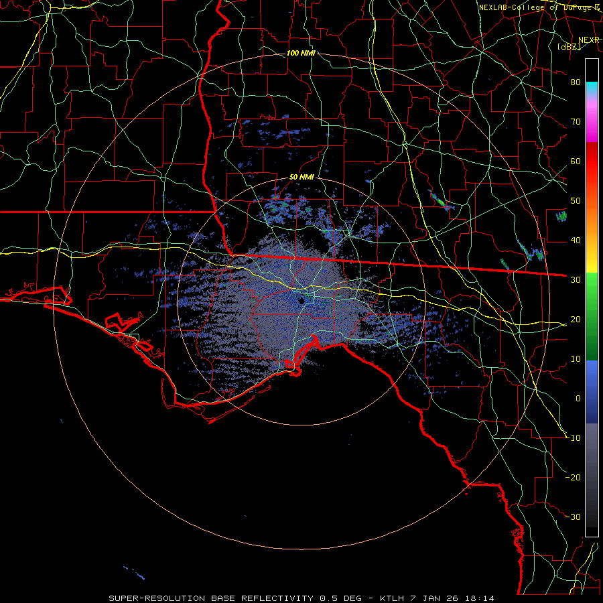Image resolution: width=603 pixels, height=603 pixels.
Task: Click the -30 value on the dBZ scale
Action: [573, 517]
